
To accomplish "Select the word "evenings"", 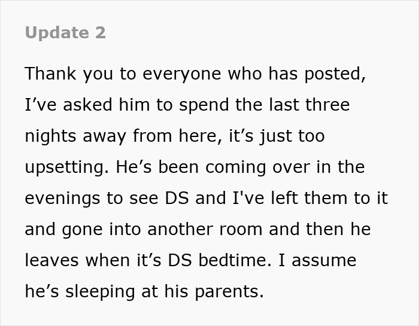I will [62, 199].
